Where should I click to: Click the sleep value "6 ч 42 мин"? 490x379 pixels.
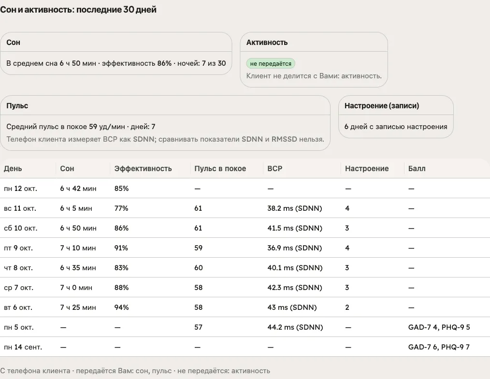tap(78, 189)
